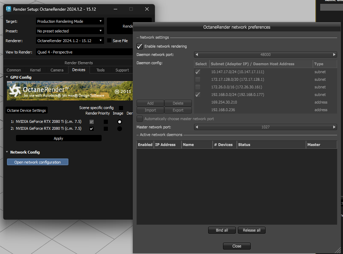
Task: Click Release all button
Action: [252, 230]
